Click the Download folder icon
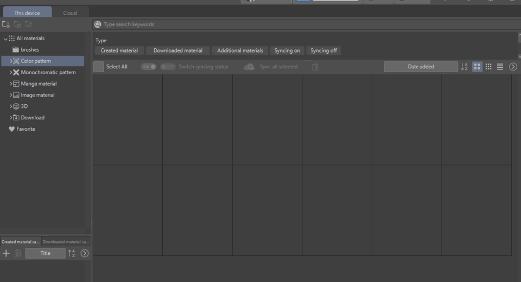Viewport: 521px width, 282px height. point(16,118)
